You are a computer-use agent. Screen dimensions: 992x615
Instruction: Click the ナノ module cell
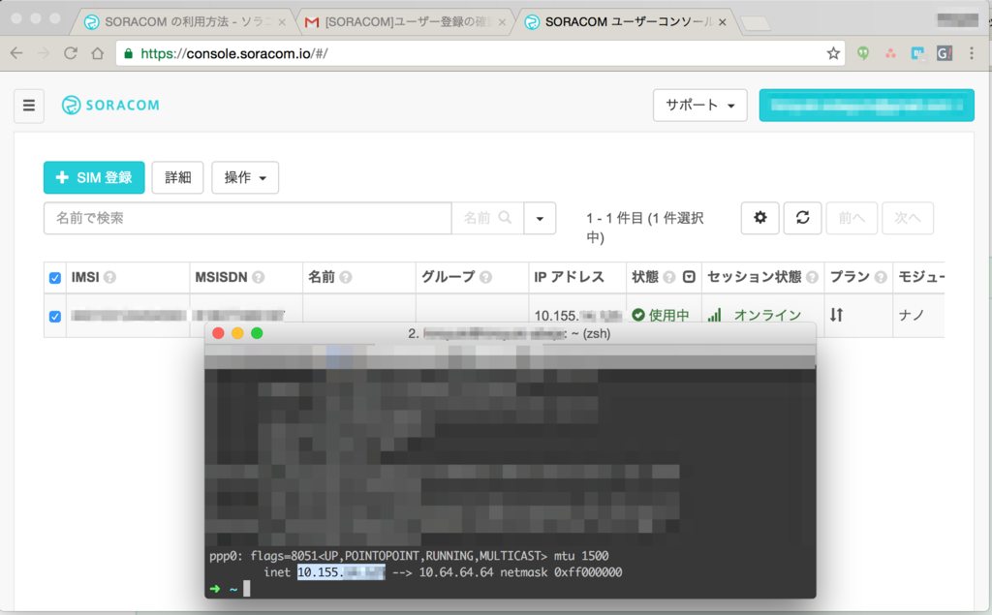click(x=912, y=315)
